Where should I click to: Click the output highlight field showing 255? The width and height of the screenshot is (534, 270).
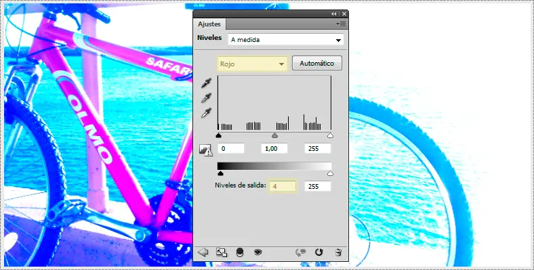(x=317, y=186)
